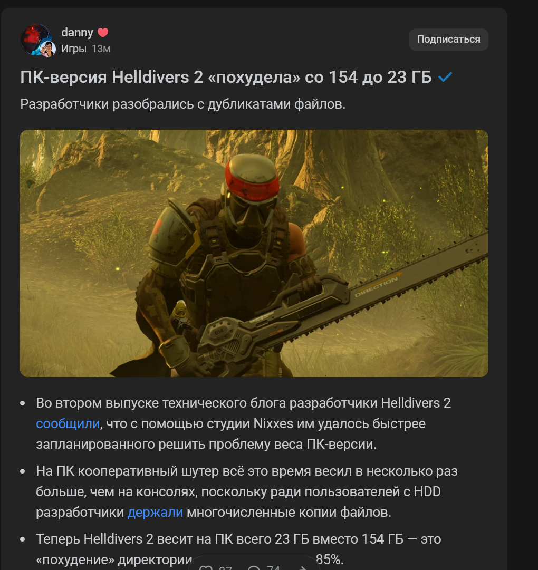Viewport: 538px width, 570px height.
Task: Open the сообщили hyperlink
Action: point(68,423)
